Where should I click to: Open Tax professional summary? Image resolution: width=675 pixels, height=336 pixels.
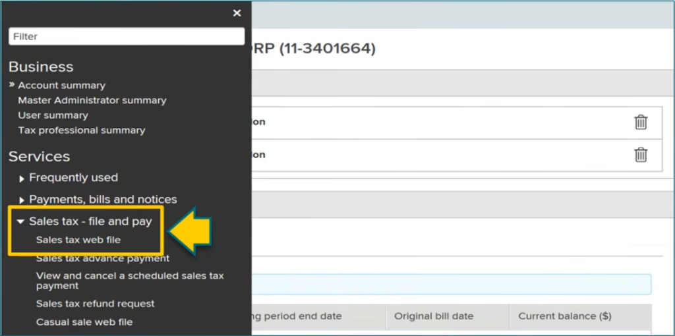point(82,130)
